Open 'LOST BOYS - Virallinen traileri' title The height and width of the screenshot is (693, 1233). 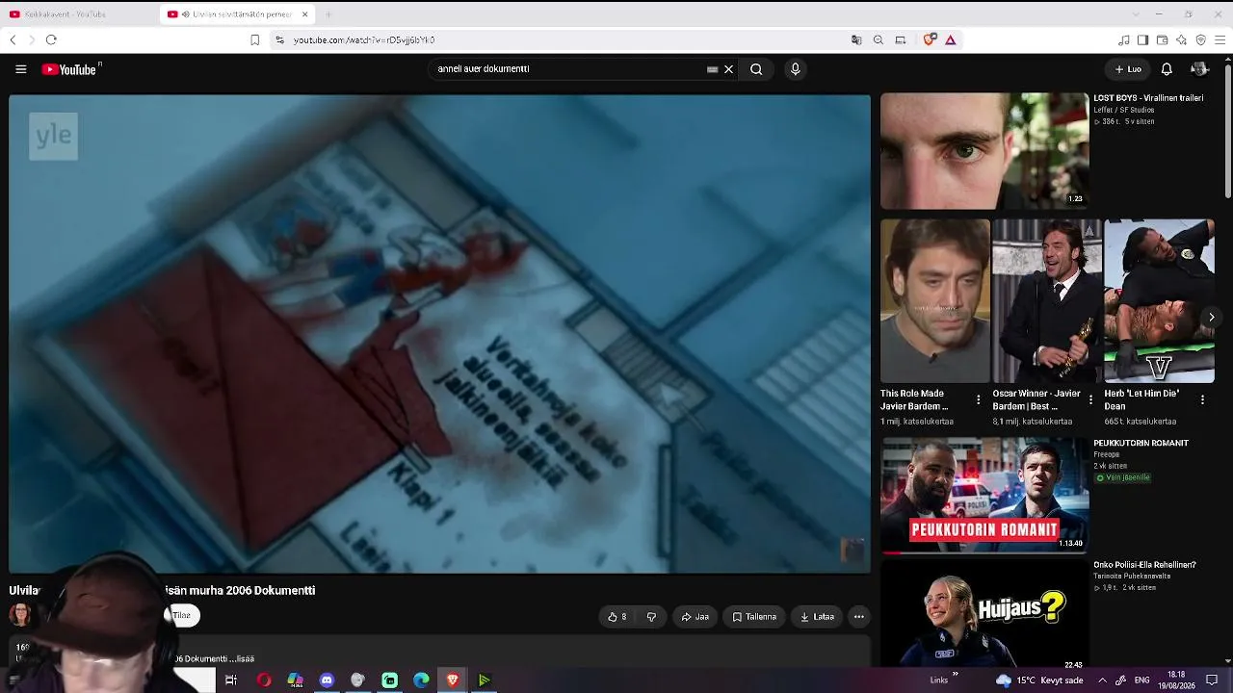click(1148, 98)
